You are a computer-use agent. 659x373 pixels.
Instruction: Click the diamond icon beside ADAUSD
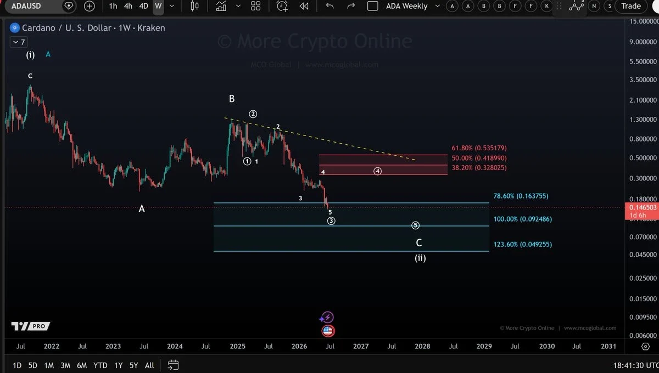click(69, 6)
